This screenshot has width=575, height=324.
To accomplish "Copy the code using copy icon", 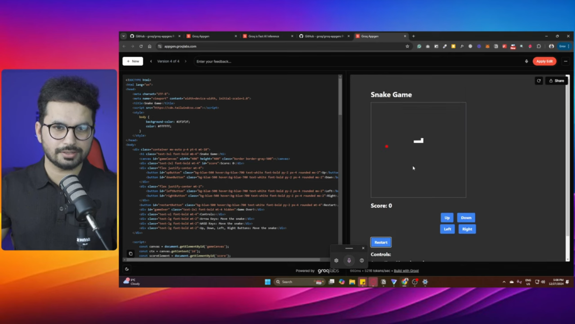I will pyautogui.click(x=131, y=254).
